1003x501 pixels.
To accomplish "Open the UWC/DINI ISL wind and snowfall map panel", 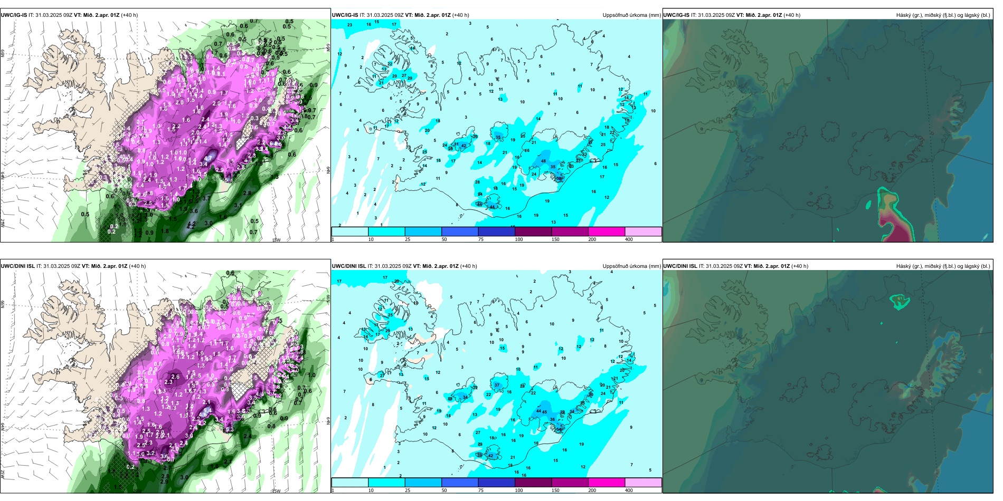I will point(165,382).
